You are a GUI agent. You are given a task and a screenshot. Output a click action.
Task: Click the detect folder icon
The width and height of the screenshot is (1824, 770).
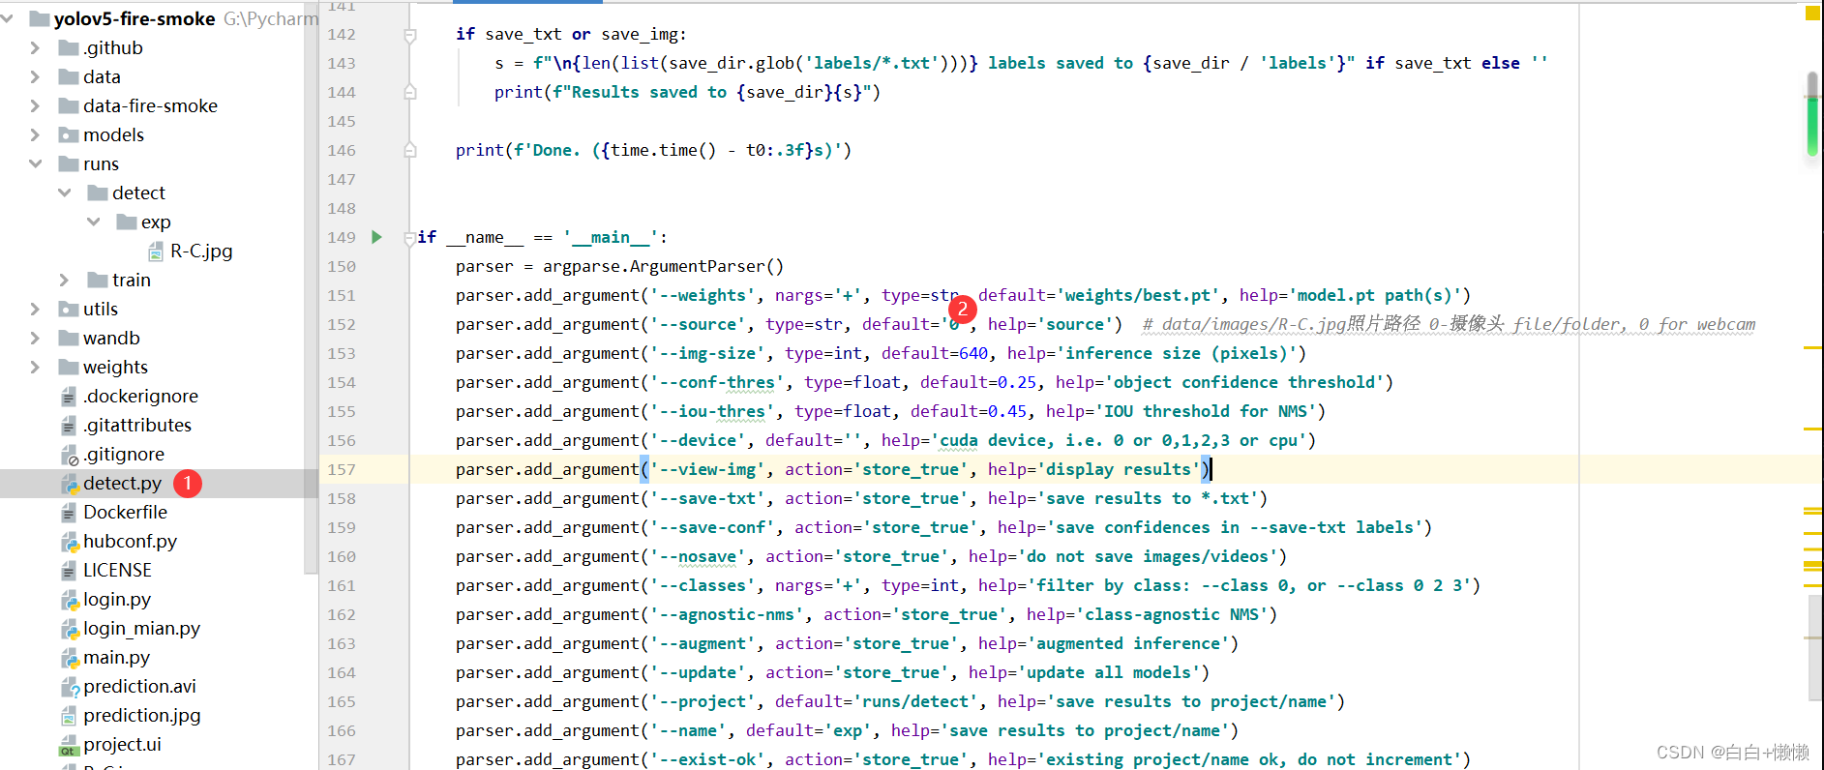pos(98,192)
